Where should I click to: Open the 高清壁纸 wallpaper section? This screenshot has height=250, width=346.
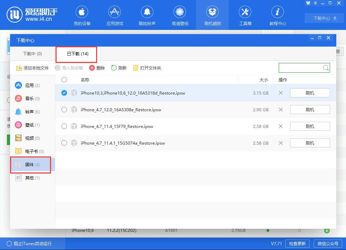point(179,15)
